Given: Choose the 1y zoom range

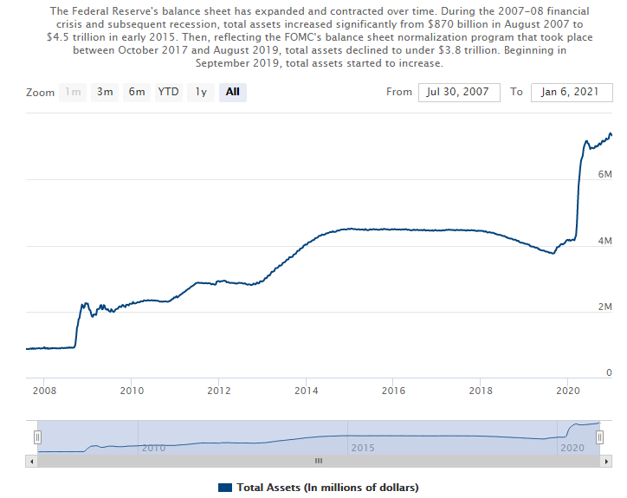Looking at the screenshot, I should pyautogui.click(x=201, y=92).
